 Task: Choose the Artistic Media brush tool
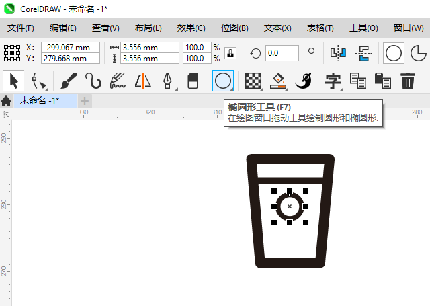69,81
